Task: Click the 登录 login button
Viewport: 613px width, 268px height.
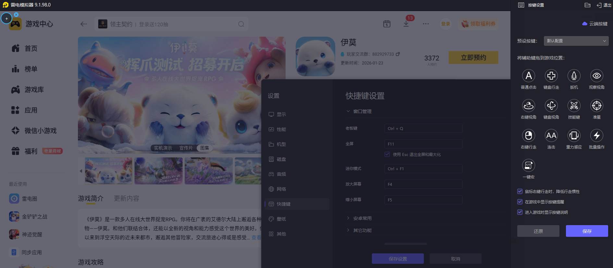Action: [446, 24]
